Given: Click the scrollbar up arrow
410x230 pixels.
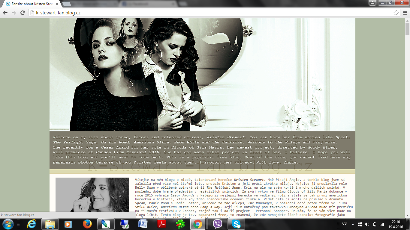Looking at the screenshot, I should click(x=407, y=20).
